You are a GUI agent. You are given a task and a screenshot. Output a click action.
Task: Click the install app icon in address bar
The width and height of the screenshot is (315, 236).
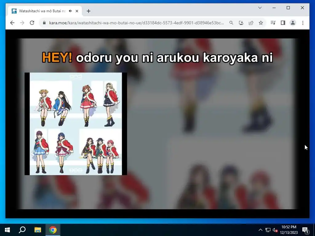(241, 23)
